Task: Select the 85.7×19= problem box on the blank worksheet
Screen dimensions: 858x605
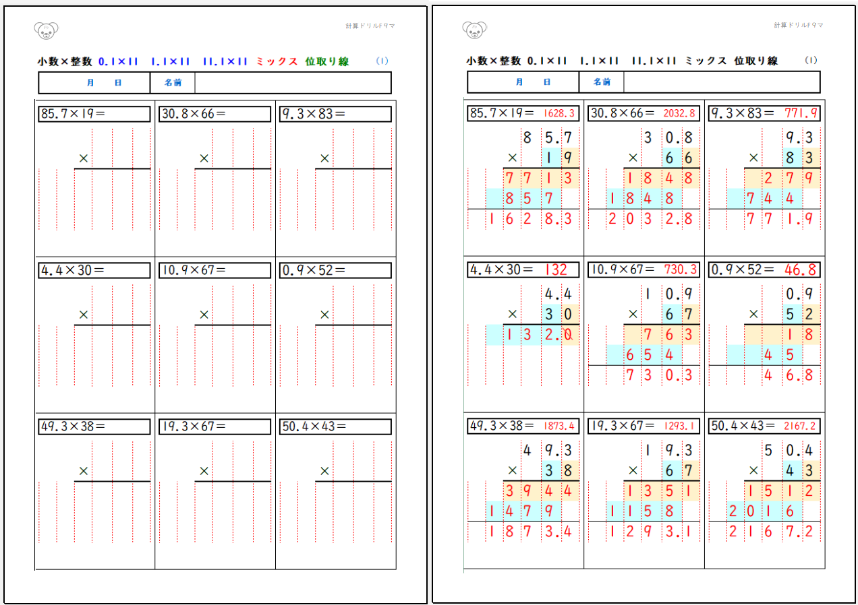Action: coord(94,114)
